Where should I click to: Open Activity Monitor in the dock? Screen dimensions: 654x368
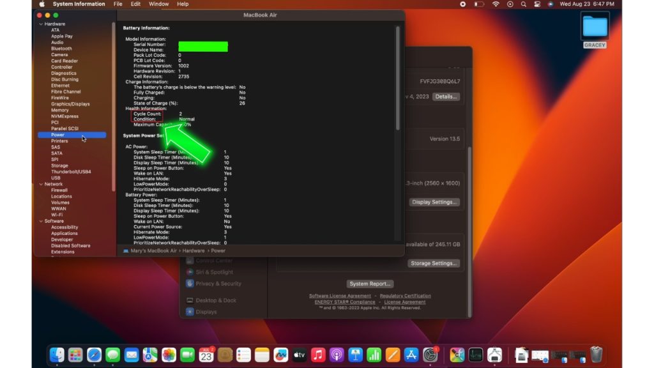(475, 355)
